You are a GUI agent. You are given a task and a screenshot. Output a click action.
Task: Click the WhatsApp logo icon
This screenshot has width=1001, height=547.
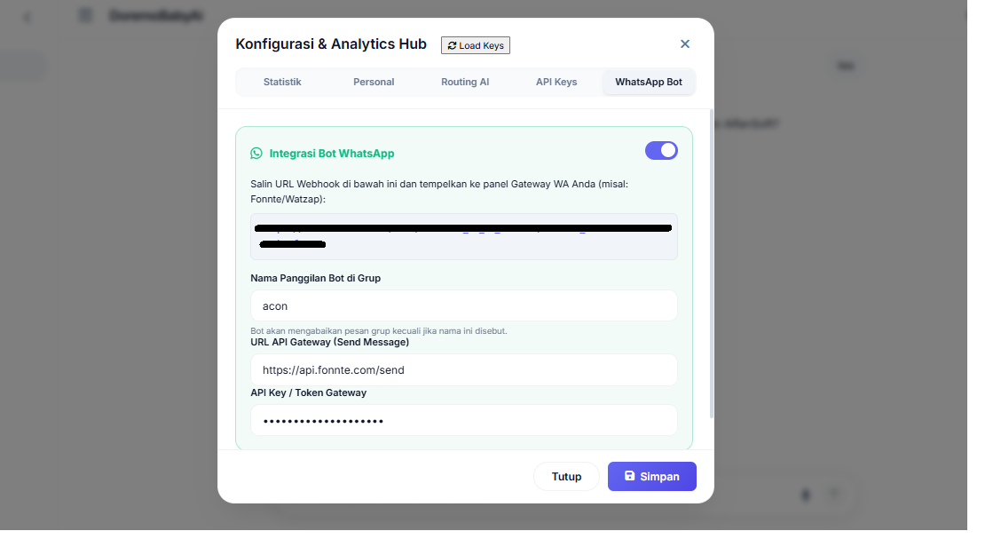(x=256, y=154)
